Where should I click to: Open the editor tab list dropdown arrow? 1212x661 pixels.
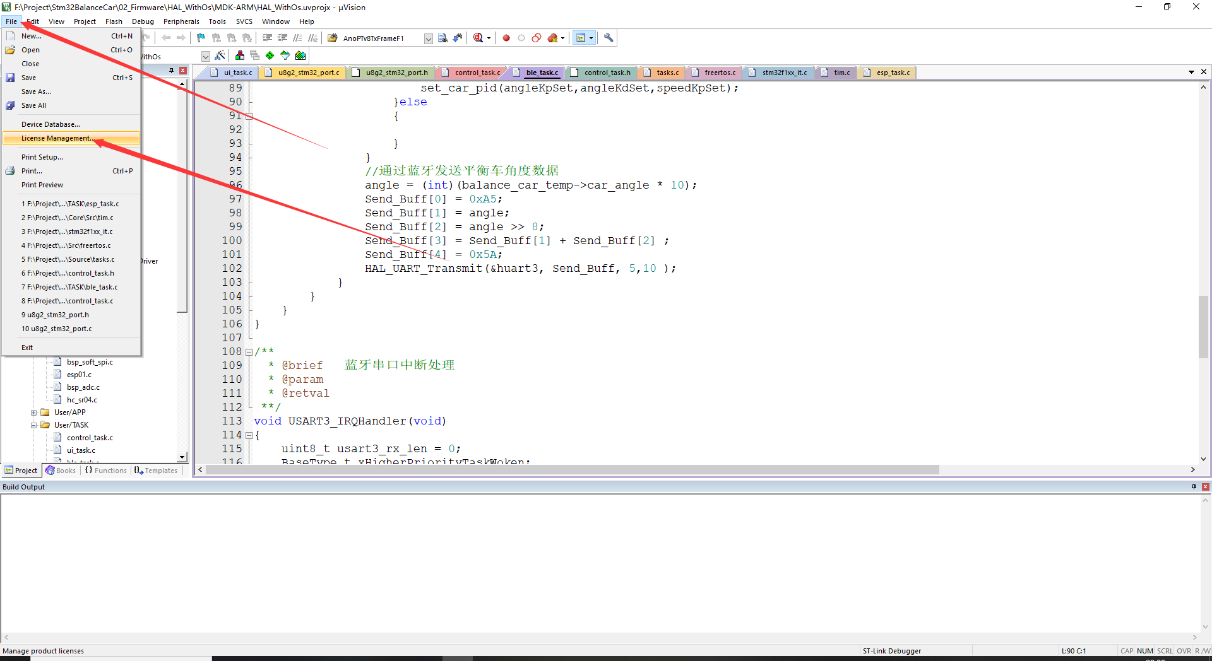pos(1191,72)
